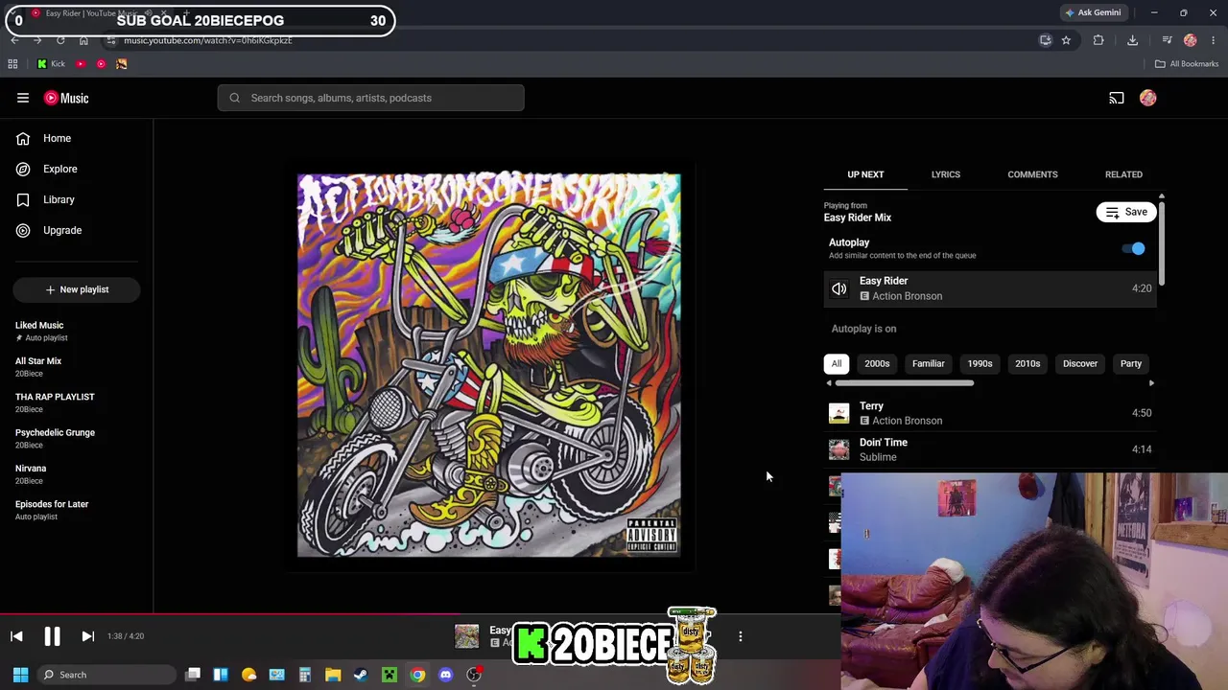This screenshot has width=1228, height=690.
Task: Switch to the UP NEXT tab
Action: point(865,174)
